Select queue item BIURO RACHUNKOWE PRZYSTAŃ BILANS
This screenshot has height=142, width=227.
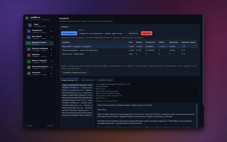(77, 98)
